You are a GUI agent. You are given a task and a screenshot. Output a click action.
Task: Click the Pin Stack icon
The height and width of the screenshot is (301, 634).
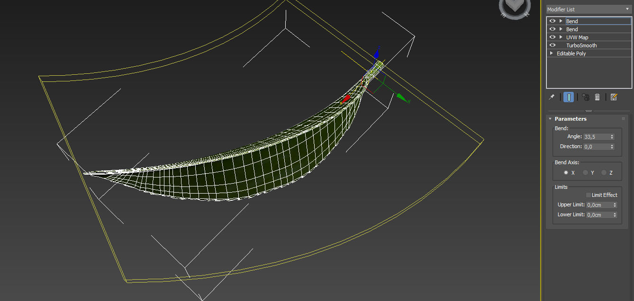552,97
